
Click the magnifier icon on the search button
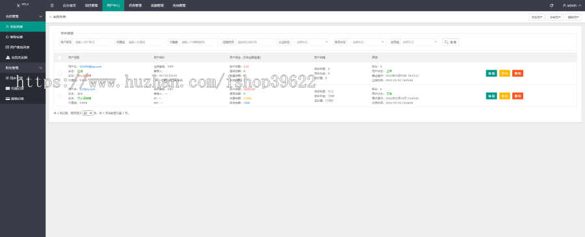tap(446, 42)
